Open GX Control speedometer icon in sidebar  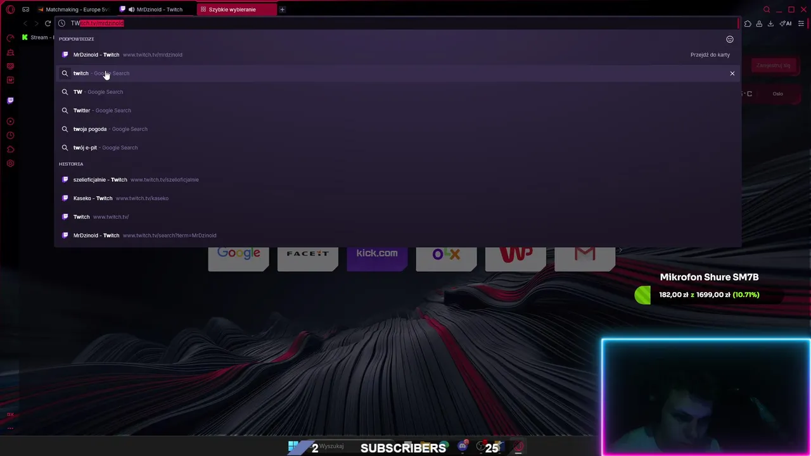tap(10, 38)
